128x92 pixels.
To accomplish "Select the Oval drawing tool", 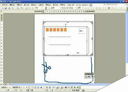I will click(32, 87).
